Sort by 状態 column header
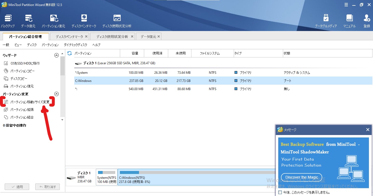 click(328, 53)
